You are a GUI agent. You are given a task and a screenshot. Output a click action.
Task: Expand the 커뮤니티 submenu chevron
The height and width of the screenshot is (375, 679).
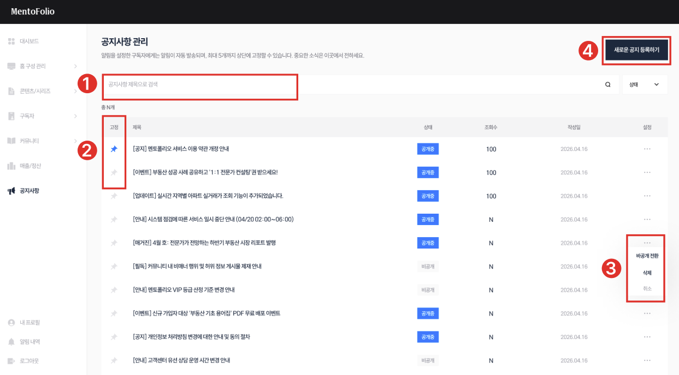75,141
